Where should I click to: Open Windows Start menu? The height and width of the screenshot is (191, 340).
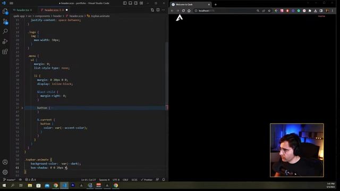[x=4, y=185]
